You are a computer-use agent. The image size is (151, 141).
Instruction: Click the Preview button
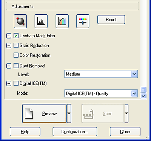coord(44,113)
